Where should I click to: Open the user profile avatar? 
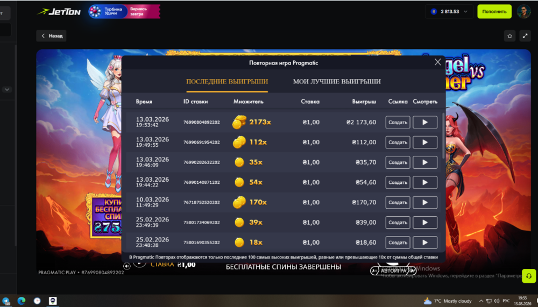pyautogui.click(x=523, y=11)
